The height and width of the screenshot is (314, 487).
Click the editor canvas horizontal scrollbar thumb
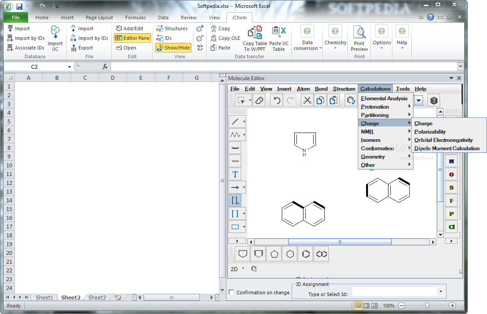point(340,242)
